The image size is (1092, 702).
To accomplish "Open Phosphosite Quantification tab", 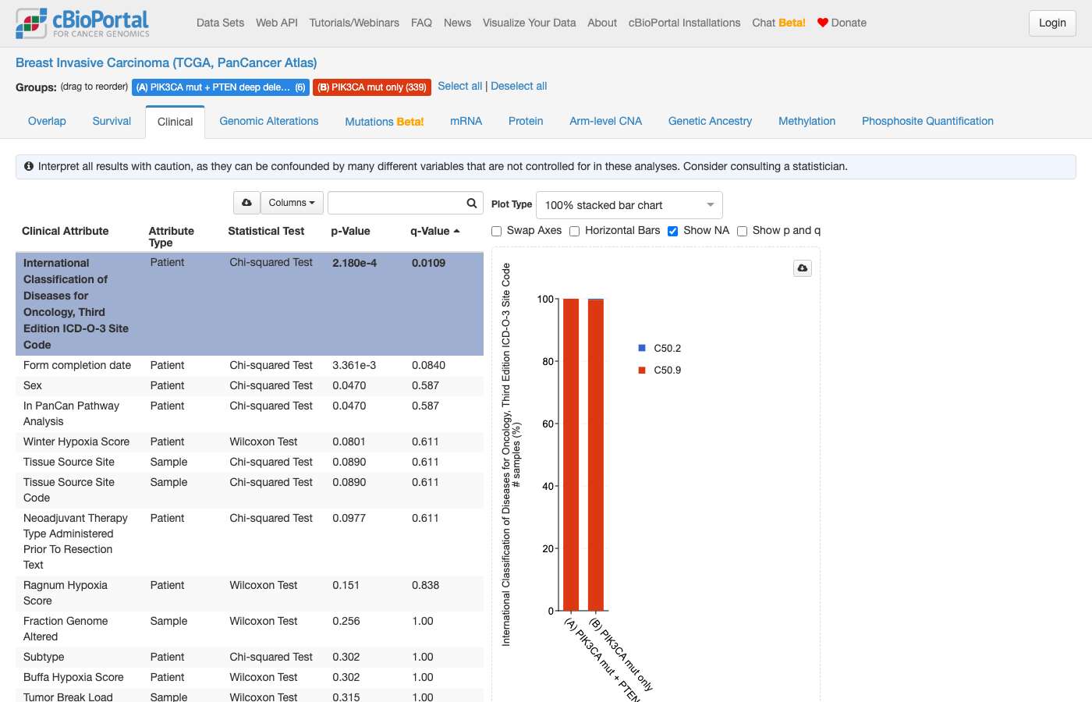I will [928, 121].
